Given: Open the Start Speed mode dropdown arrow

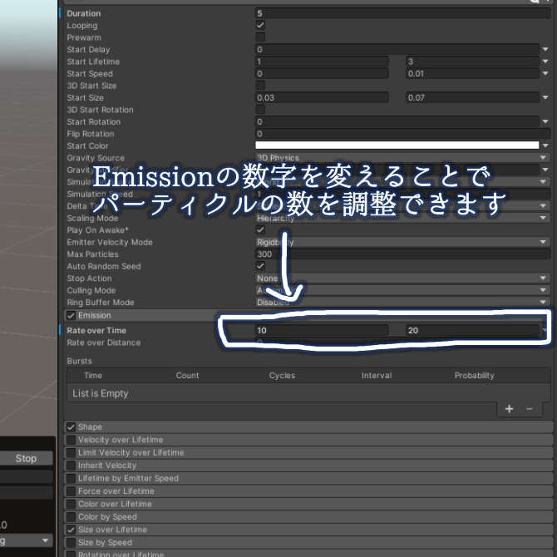Looking at the screenshot, I should [x=545, y=73].
